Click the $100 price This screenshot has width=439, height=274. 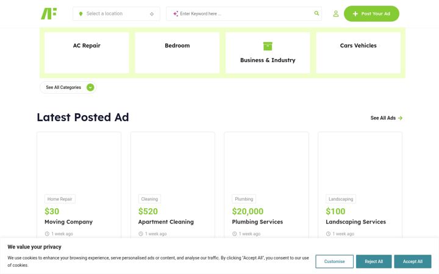(336, 211)
